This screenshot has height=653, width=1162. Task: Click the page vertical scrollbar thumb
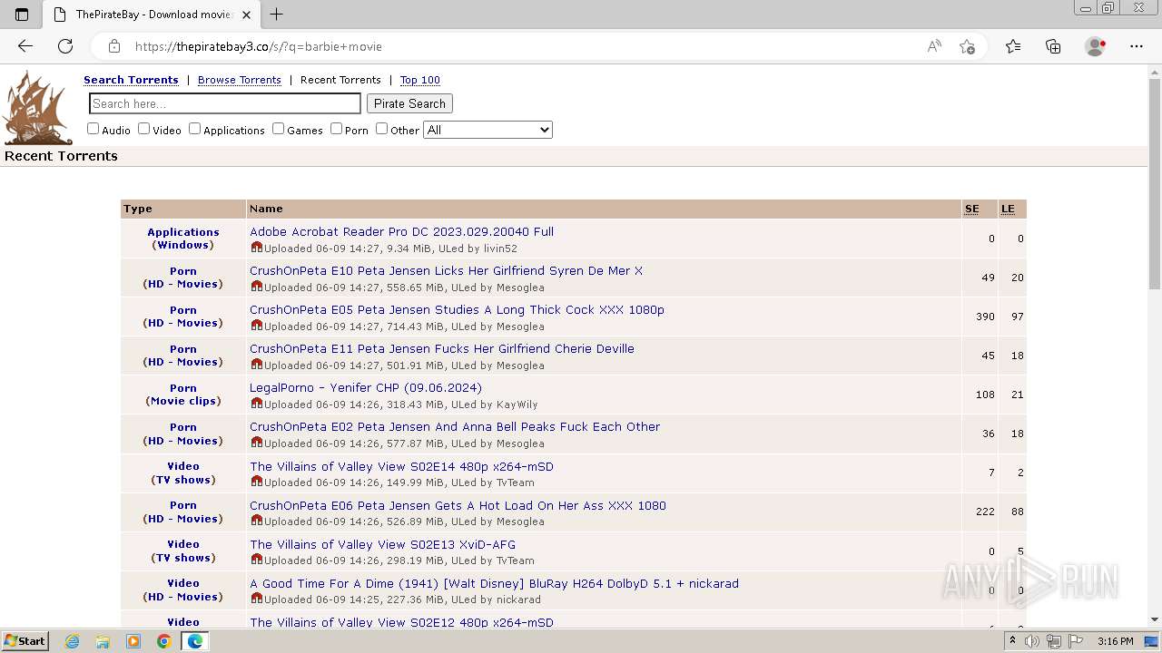pyautogui.click(x=1155, y=184)
